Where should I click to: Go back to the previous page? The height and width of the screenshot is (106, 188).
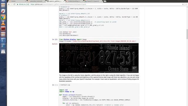tap(9, 4)
